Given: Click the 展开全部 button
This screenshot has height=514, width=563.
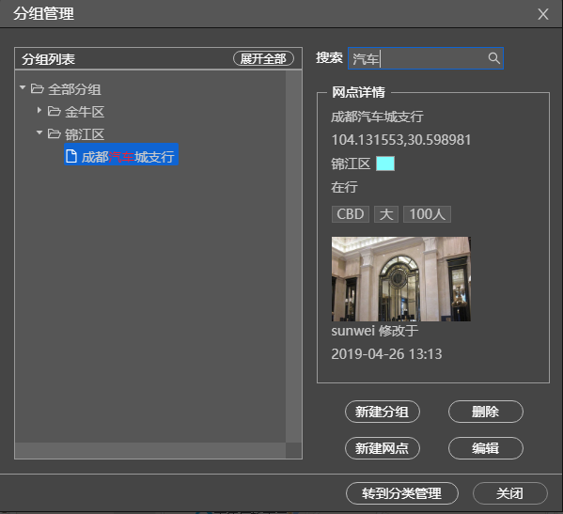Looking at the screenshot, I should [x=263, y=58].
